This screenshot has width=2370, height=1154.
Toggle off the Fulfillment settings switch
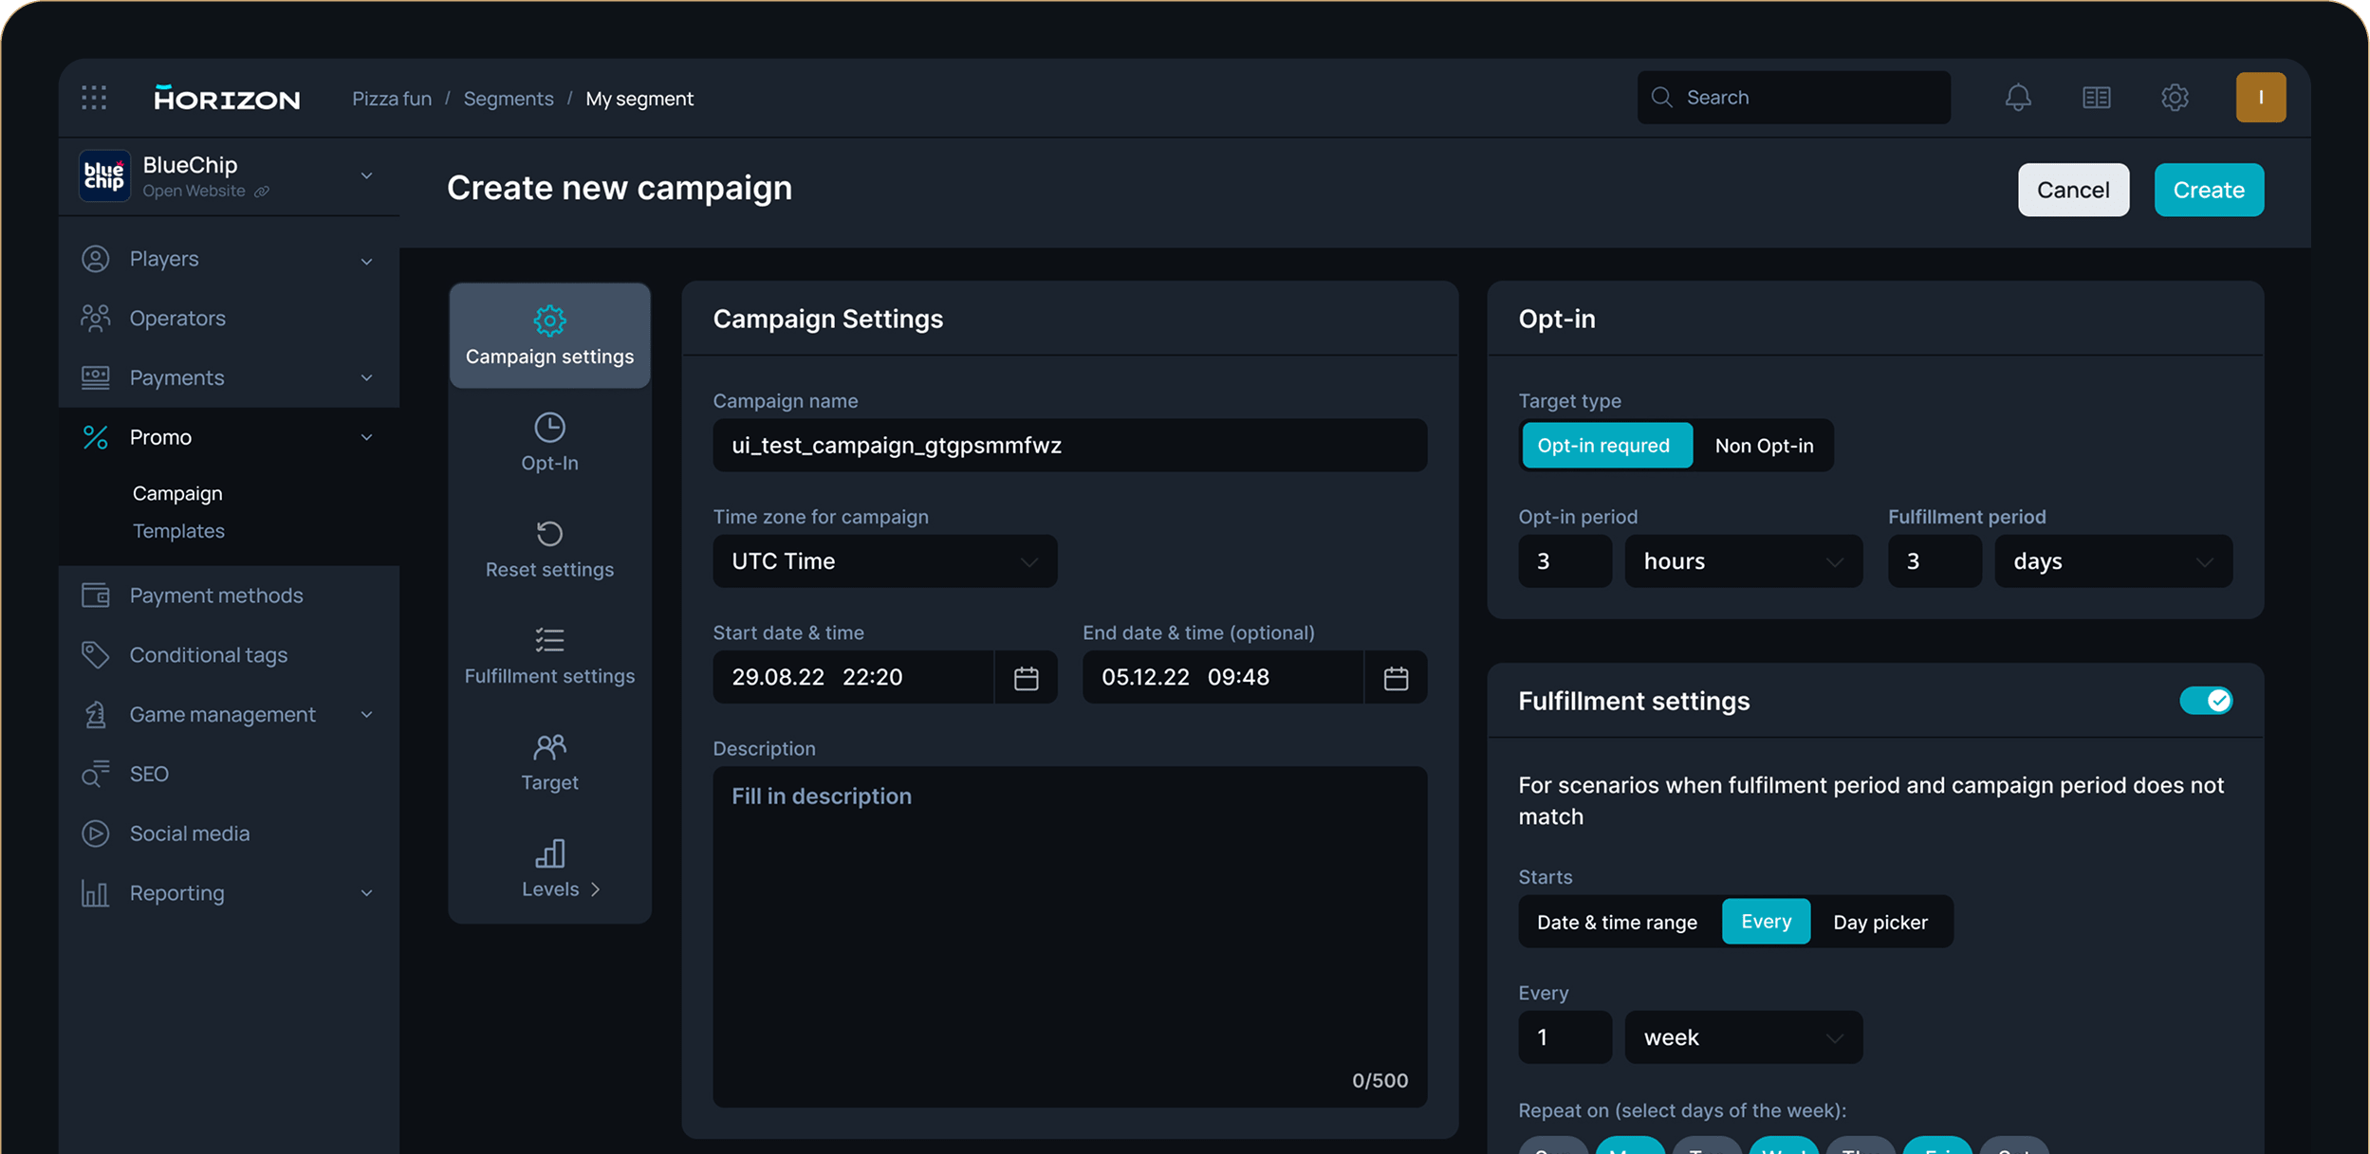click(x=2205, y=701)
